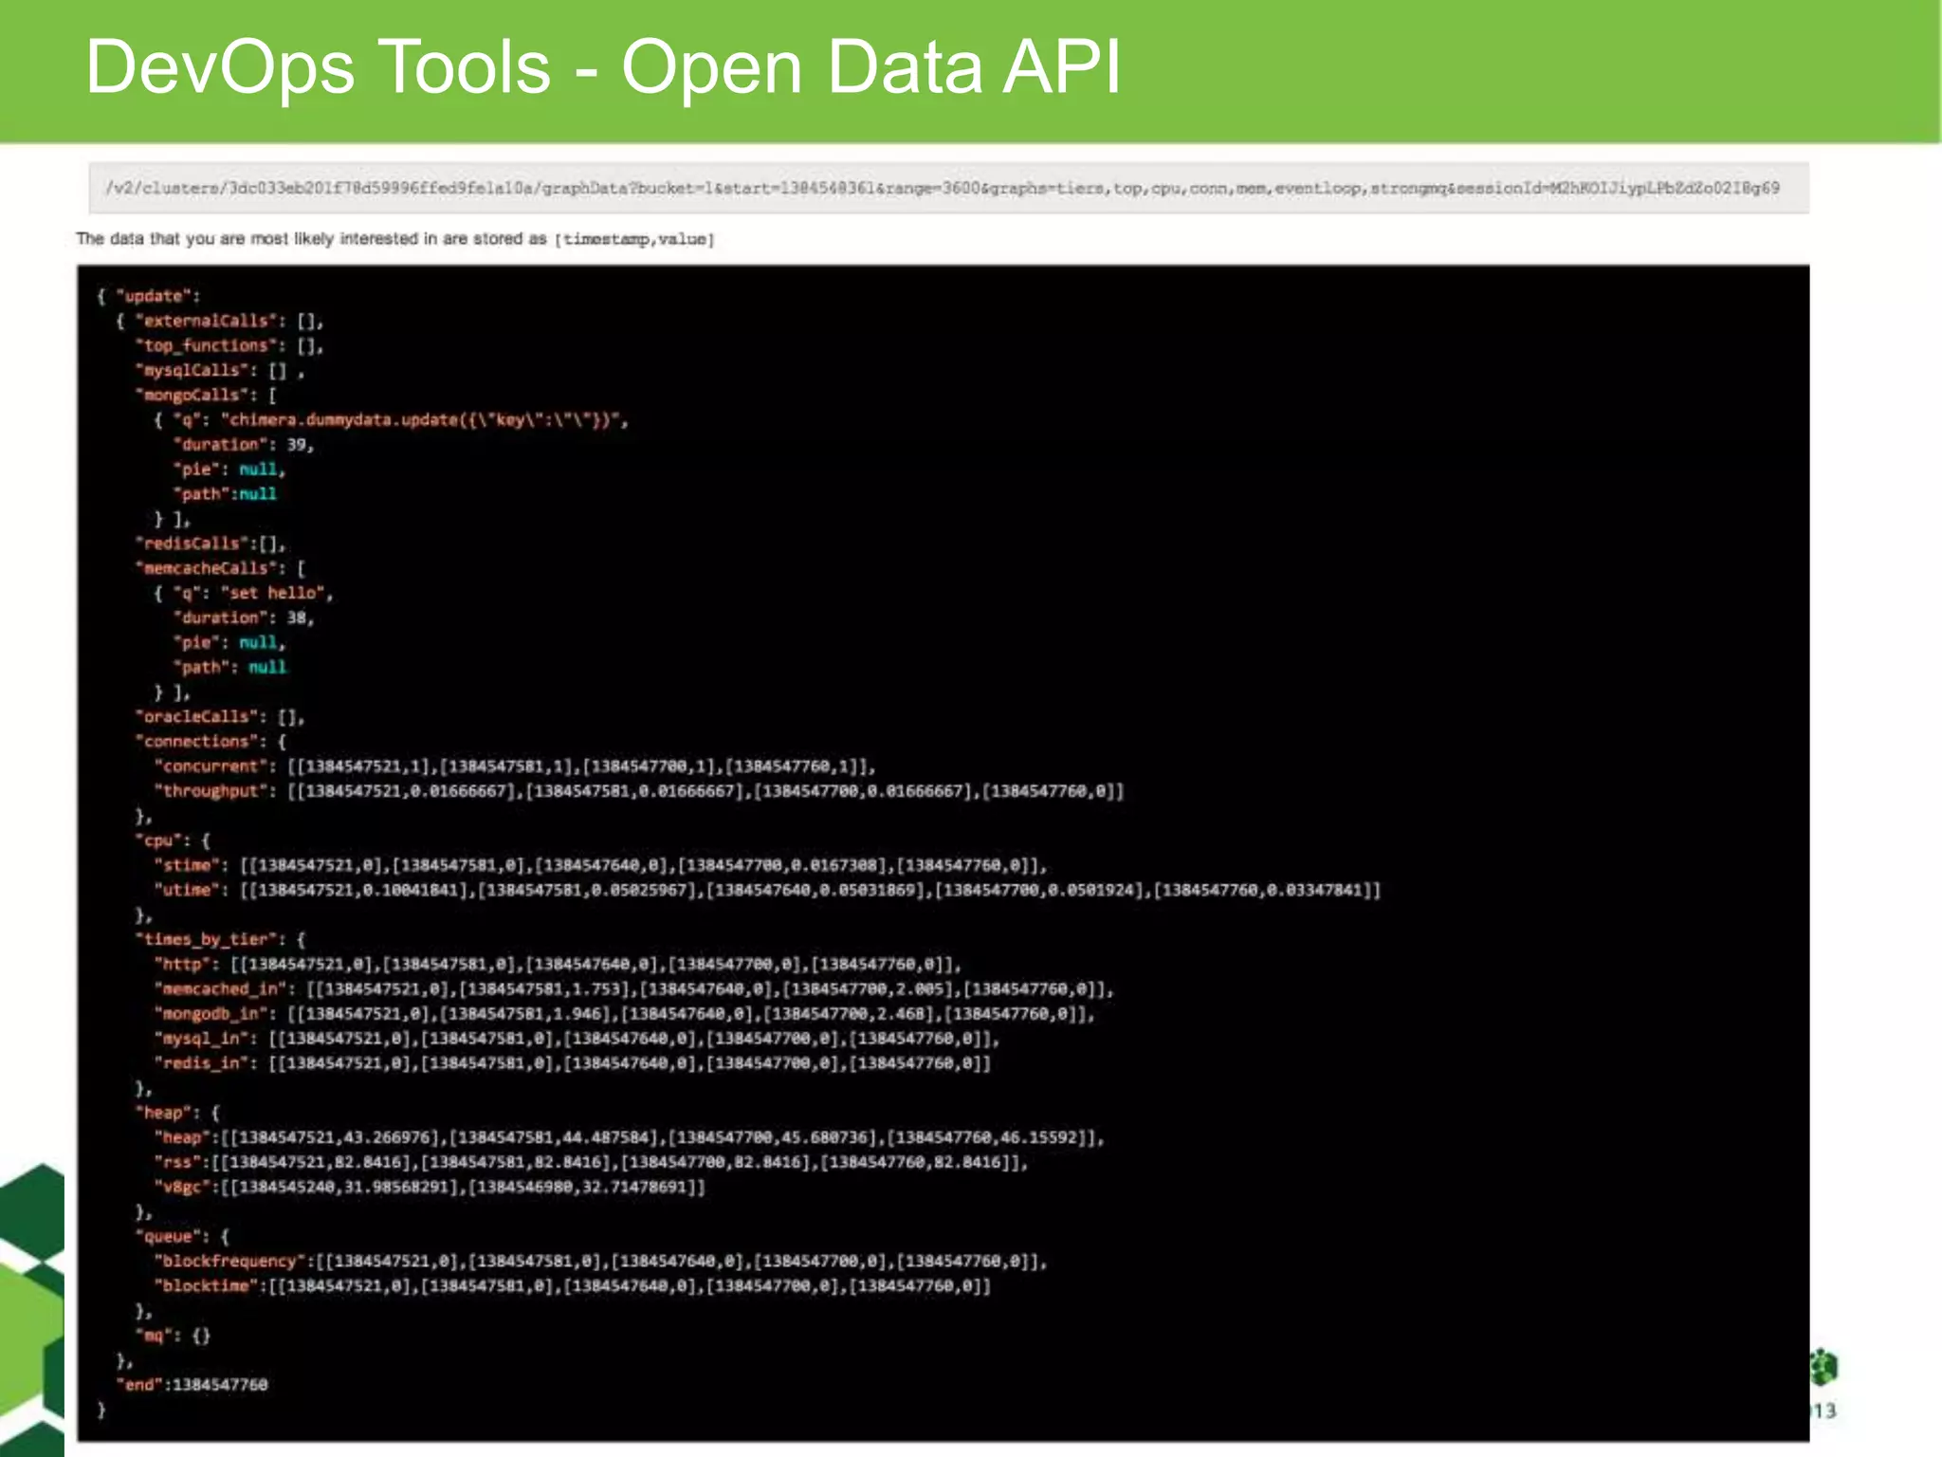Select the "mongodb_in" data line
Viewport: 1942px width, 1457px height.
625,1013
